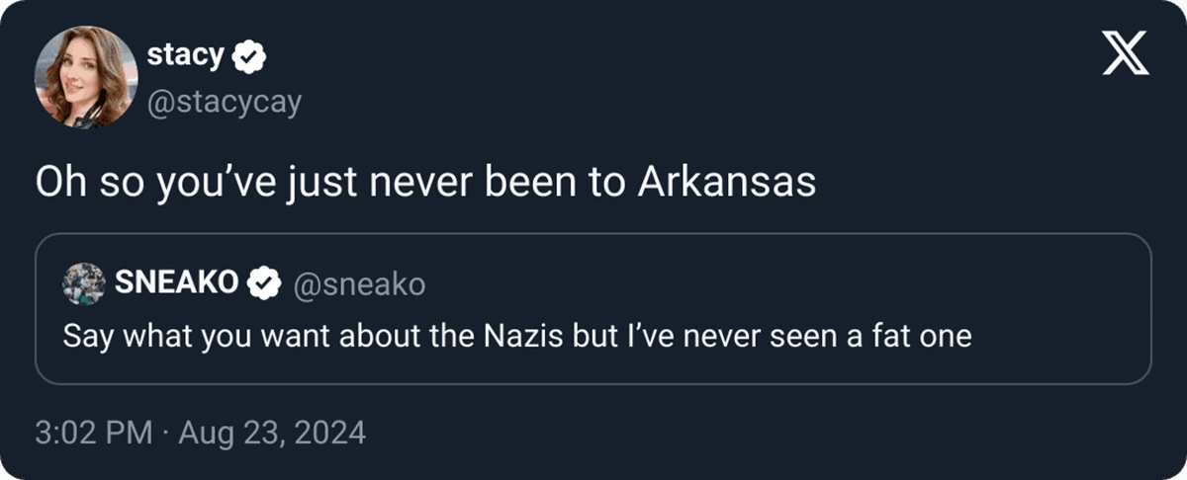
Task: Click the main tweet text about Arkansas
Action: (425, 184)
